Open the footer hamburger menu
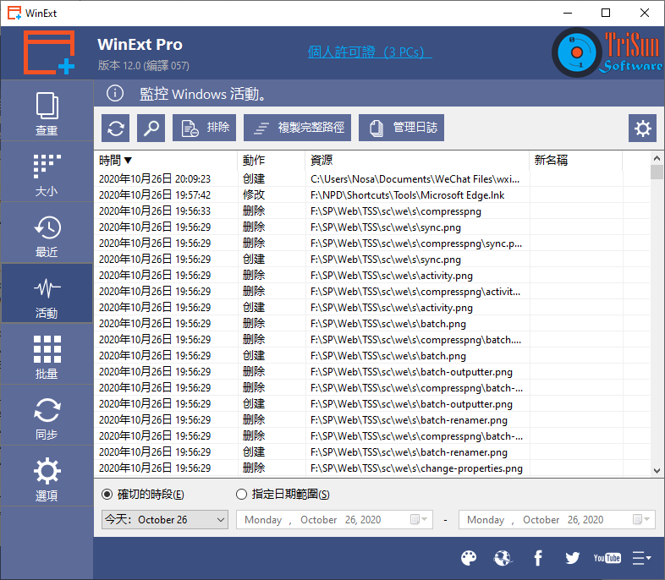This screenshot has height=580, width=665. point(641,558)
